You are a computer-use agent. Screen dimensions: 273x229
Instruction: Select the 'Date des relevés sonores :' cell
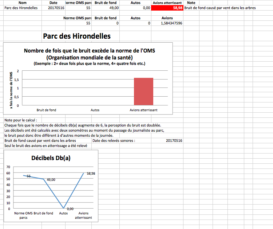(x=114, y=140)
